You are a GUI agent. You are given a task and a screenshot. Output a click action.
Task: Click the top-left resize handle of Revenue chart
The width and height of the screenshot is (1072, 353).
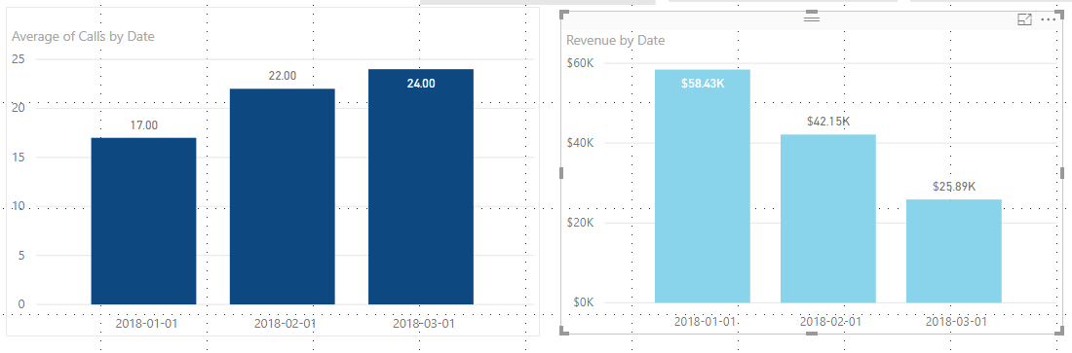click(x=564, y=15)
